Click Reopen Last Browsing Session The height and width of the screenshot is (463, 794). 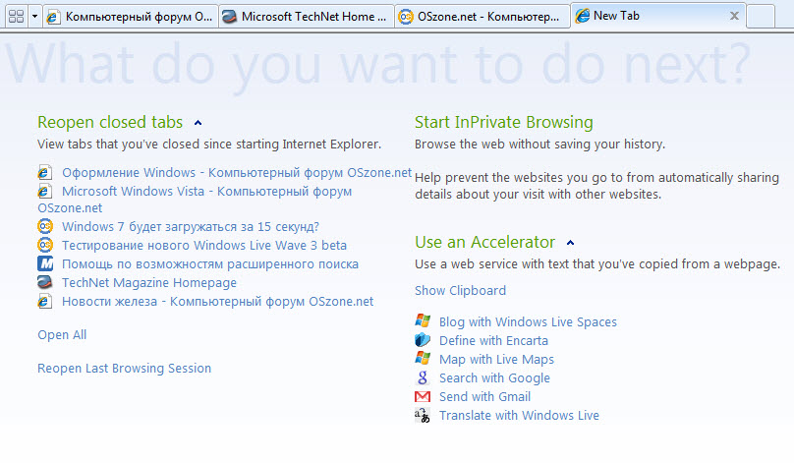click(x=125, y=369)
